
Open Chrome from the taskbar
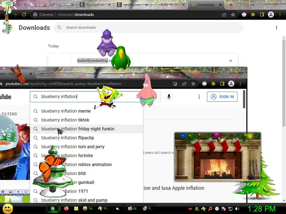tap(53, 208)
